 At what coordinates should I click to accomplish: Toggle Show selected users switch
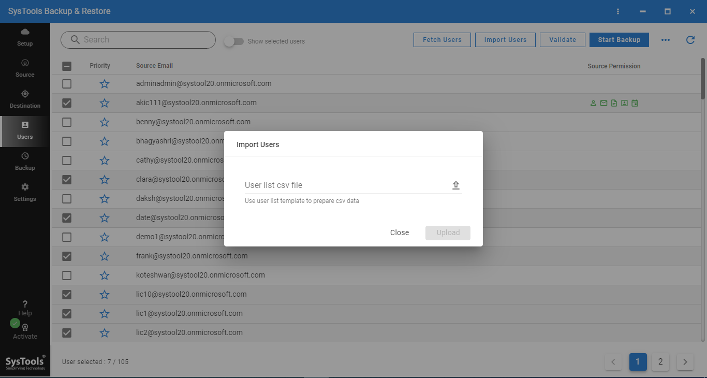coord(234,41)
